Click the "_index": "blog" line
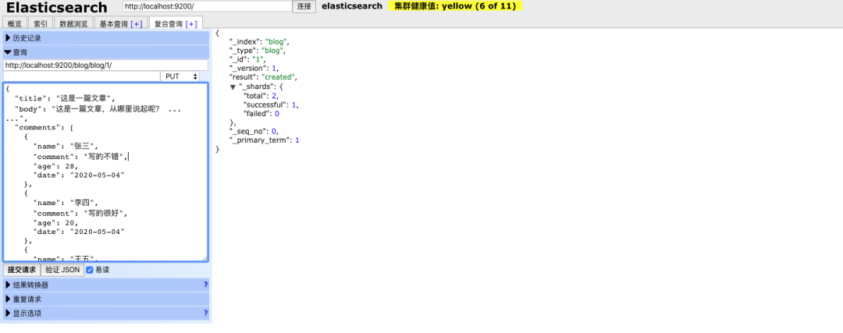The height and width of the screenshot is (333, 843). pyautogui.click(x=260, y=41)
